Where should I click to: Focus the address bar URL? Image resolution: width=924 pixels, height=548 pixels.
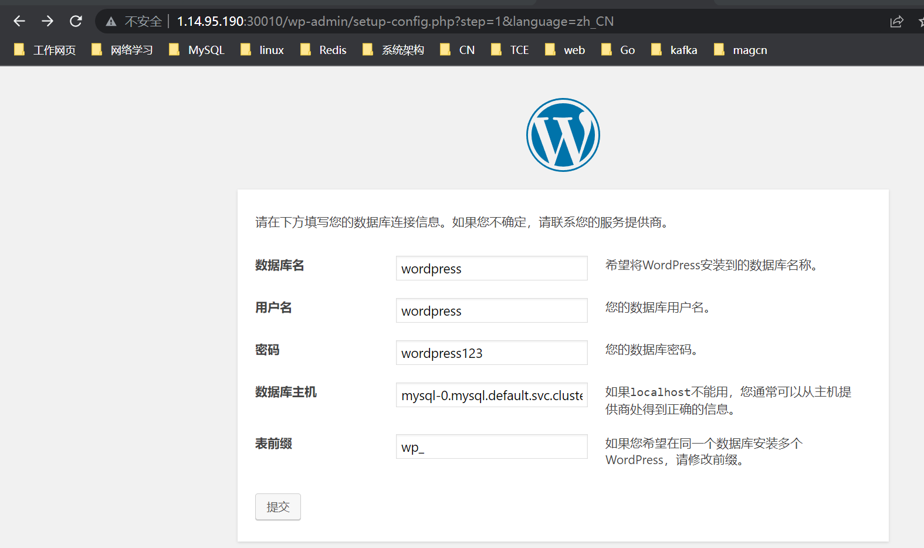click(x=395, y=22)
